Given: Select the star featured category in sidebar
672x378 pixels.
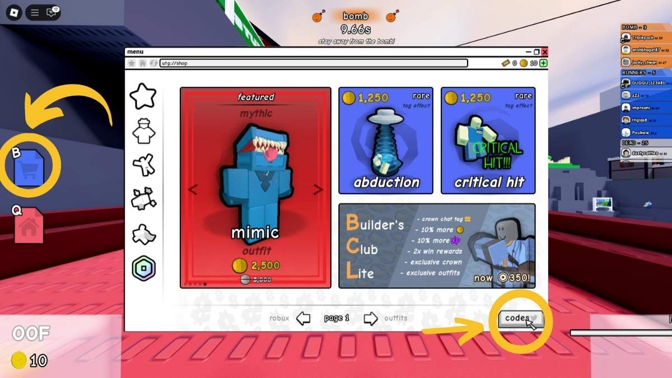Looking at the screenshot, I should [x=143, y=96].
